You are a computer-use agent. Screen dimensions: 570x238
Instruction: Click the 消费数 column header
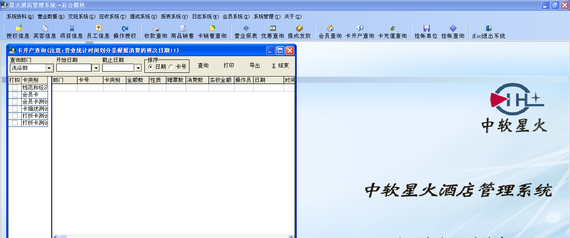pyautogui.click(x=197, y=80)
